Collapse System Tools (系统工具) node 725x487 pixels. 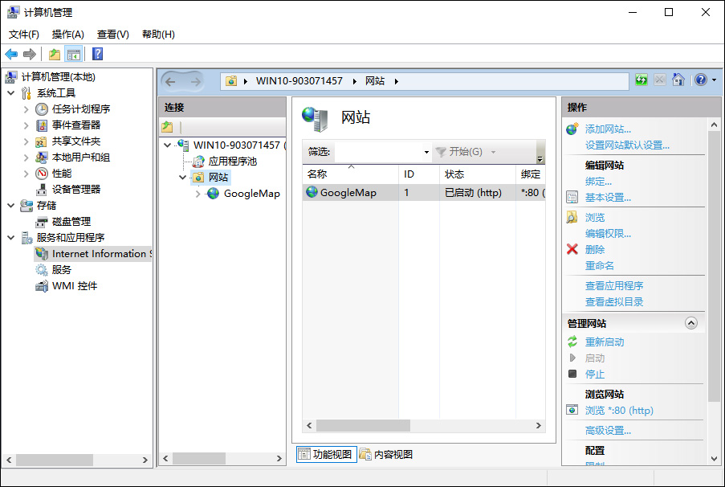pos(11,93)
